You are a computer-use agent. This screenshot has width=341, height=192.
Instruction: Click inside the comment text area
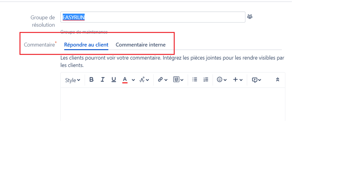[173, 104]
